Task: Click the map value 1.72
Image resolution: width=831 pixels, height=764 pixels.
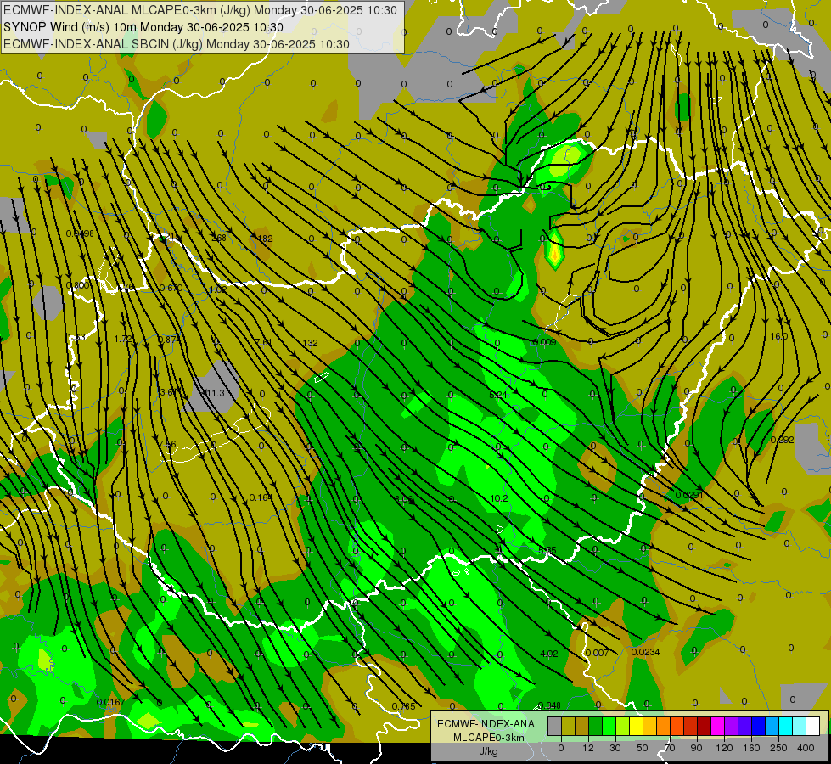Action: pyautogui.click(x=123, y=338)
